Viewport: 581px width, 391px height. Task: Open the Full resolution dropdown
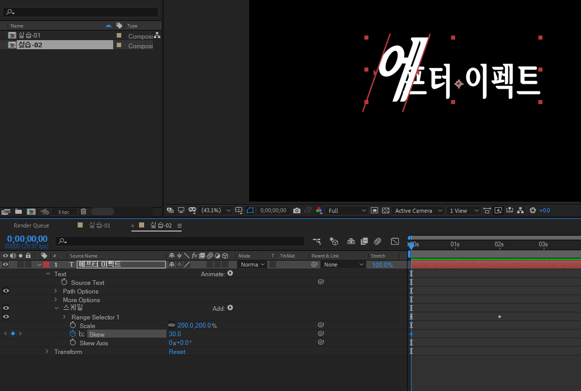tap(347, 210)
